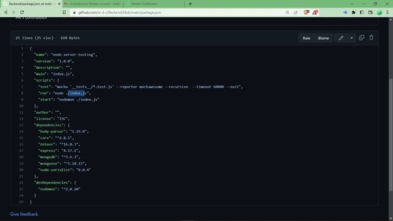
Task: Click the "25 lines (25 sloc)" text
Action: [34, 38]
